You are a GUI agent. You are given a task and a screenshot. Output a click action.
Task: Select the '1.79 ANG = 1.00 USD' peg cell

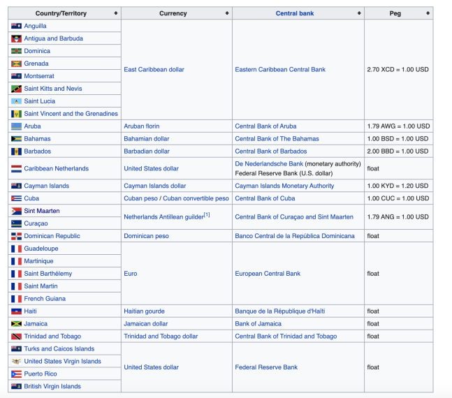(x=398, y=216)
